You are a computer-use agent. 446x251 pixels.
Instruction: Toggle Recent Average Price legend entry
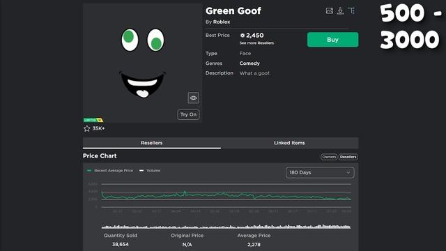110,170
